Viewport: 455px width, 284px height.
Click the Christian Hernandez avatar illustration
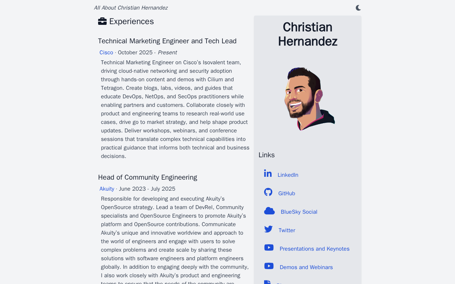[309, 98]
